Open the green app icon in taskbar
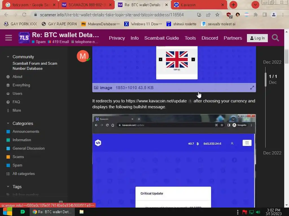 (x=23, y=212)
